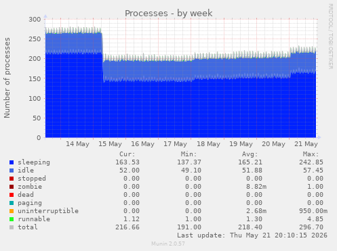Image resolution: width=337 pixels, height=251 pixels.
Task: Click sleeping minimum value 137.37
Action: pyautogui.click(x=189, y=162)
